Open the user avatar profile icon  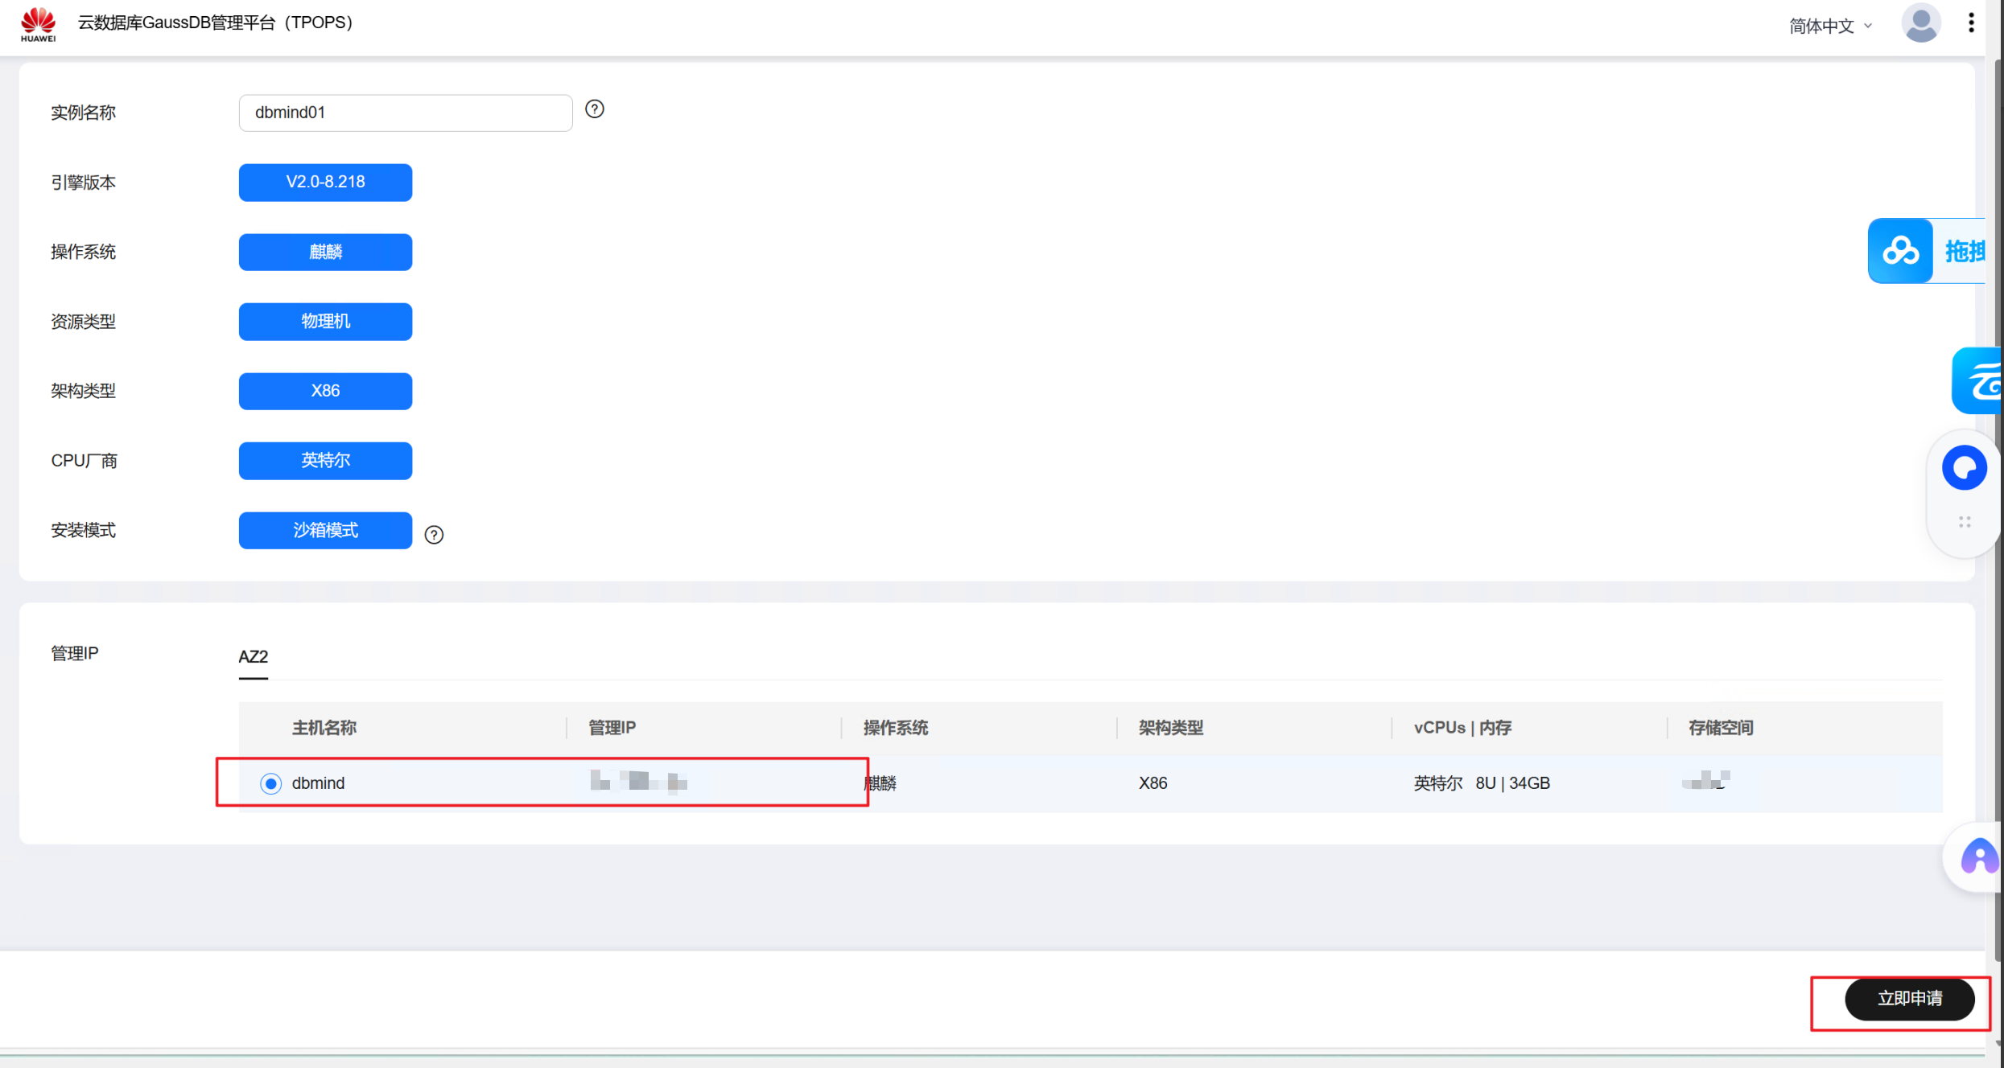click(x=1920, y=23)
